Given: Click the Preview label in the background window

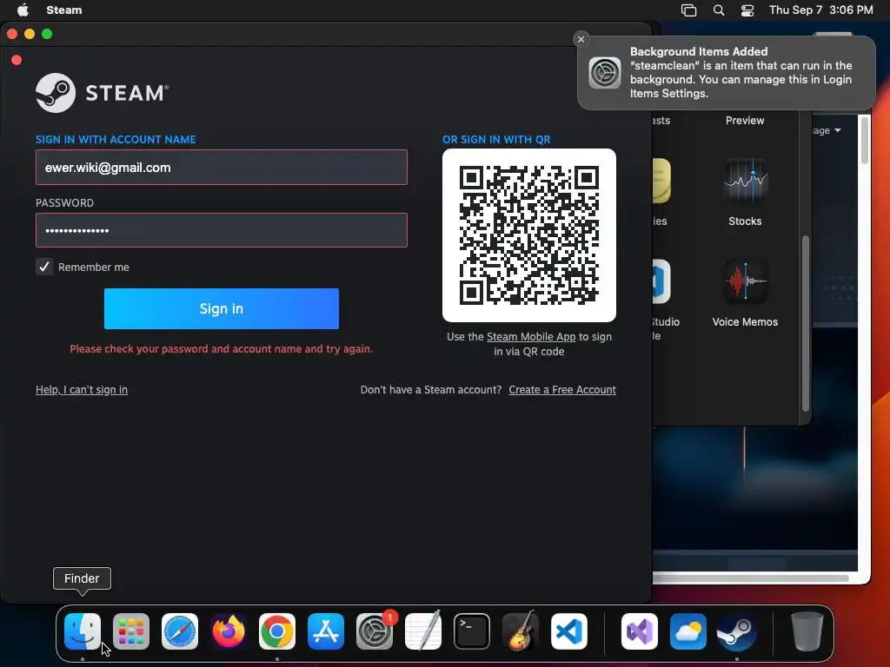Looking at the screenshot, I should [745, 120].
